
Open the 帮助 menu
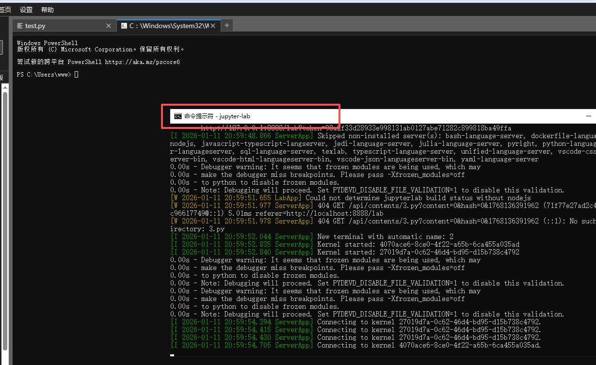(x=47, y=9)
